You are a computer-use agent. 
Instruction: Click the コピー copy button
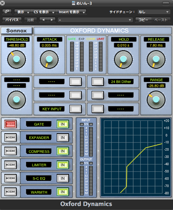point(143,20)
